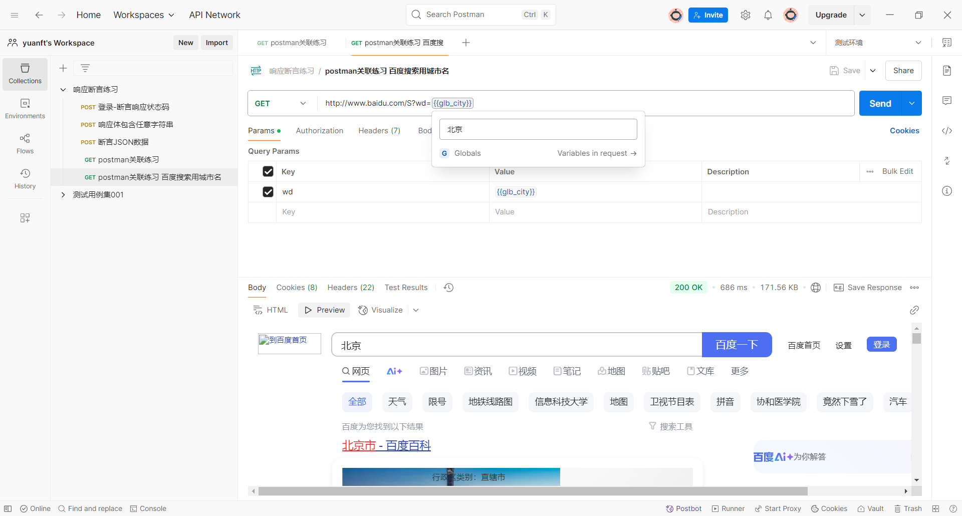
Task: Collapse 响应断言练习 collection
Action: pyautogui.click(x=63, y=90)
